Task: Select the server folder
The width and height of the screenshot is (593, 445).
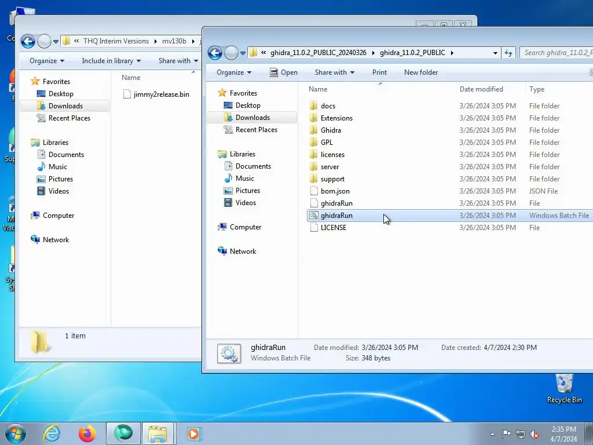Action: (330, 166)
